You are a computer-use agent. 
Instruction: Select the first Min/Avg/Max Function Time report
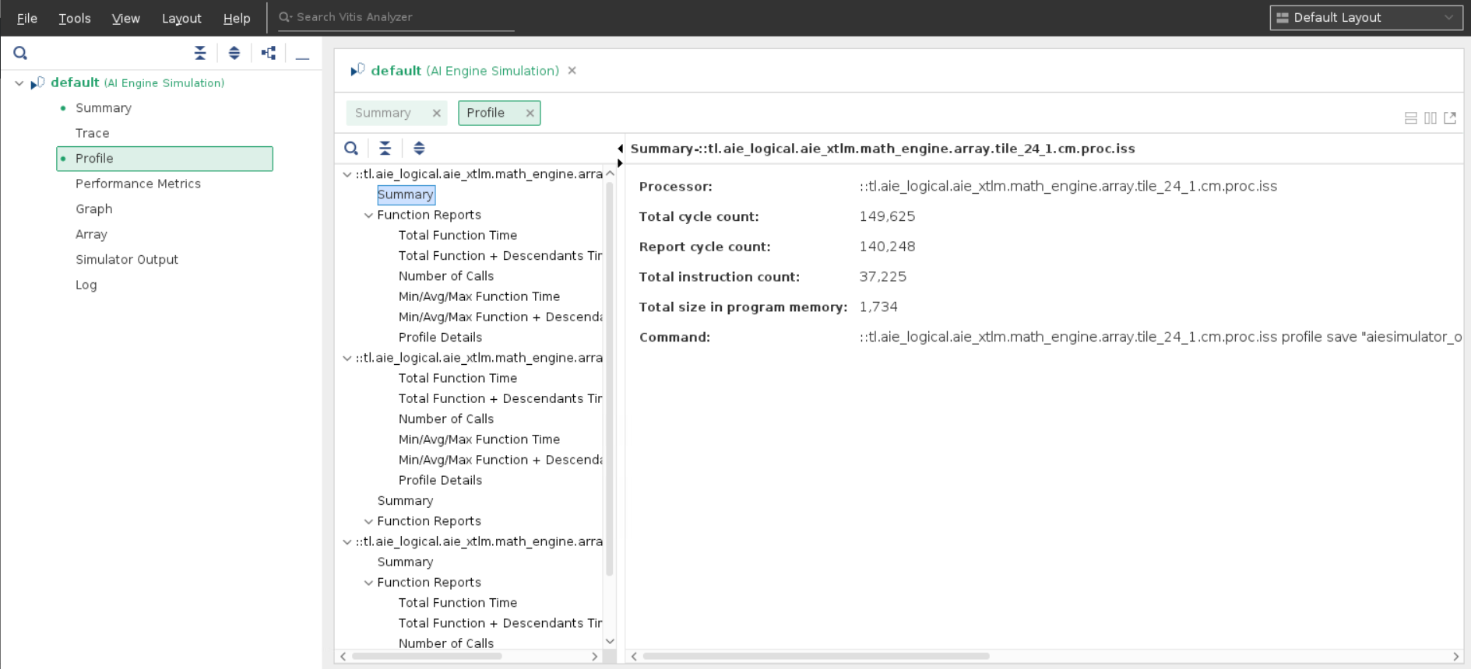click(479, 296)
